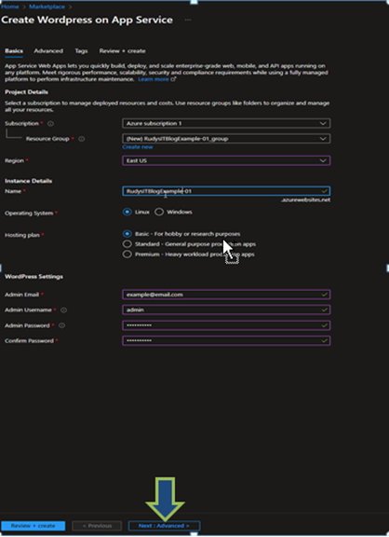
Task: Choose the Premium hosting plan
Action: (x=127, y=255)
